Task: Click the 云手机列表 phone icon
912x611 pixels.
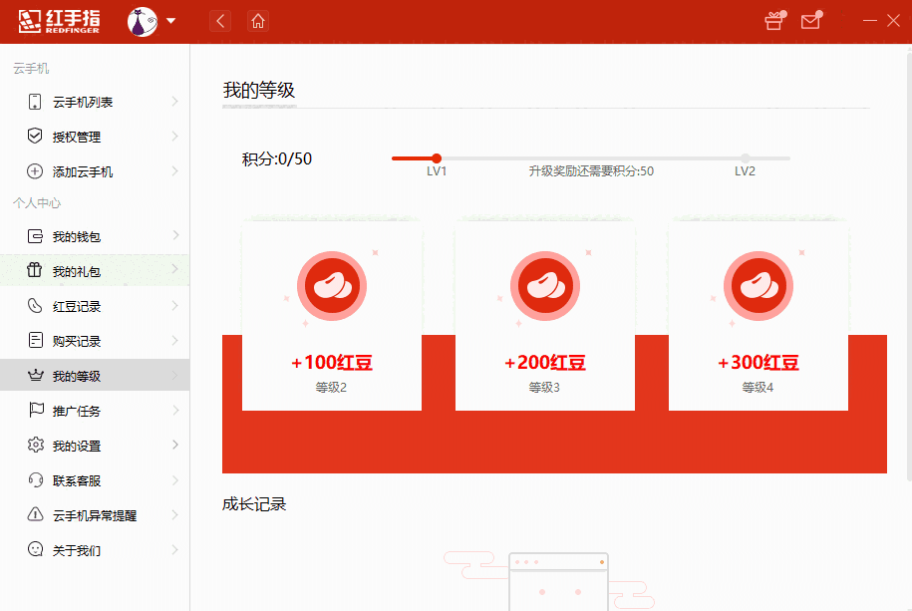Action: (x=35, y=102)
